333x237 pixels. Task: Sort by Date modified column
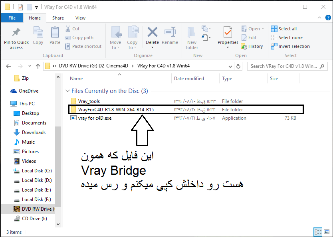(x=189, y=79)
